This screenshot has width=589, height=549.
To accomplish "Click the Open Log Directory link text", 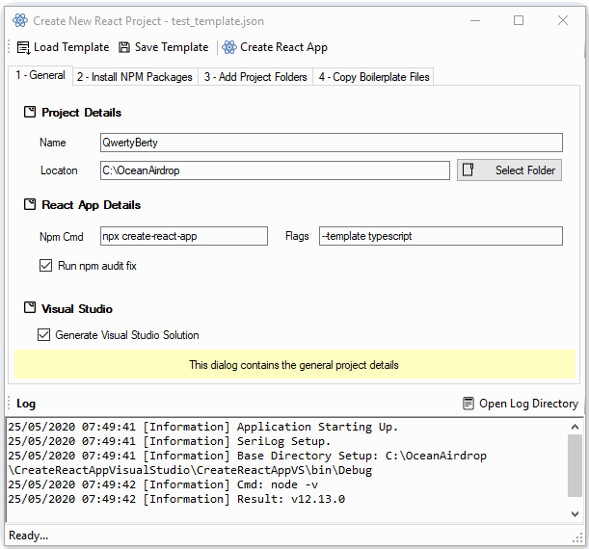I will click(528, 404).
